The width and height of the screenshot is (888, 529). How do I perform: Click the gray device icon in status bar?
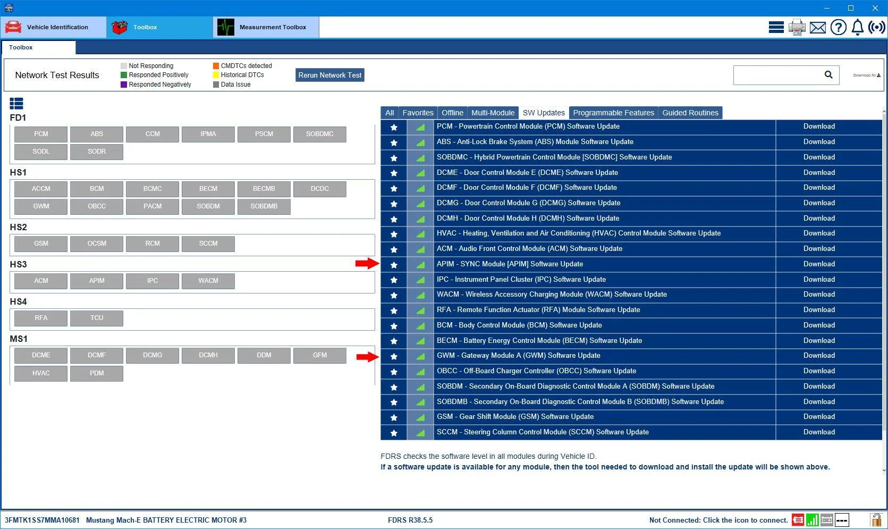(x=826, y=520)
